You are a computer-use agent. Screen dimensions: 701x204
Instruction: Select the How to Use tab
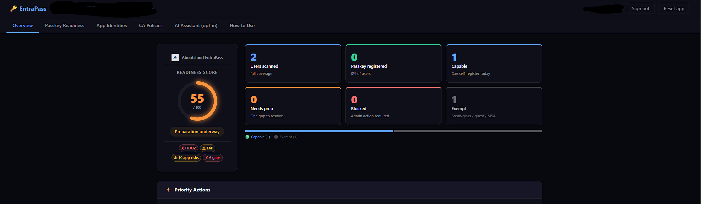[x=242, y=25]
